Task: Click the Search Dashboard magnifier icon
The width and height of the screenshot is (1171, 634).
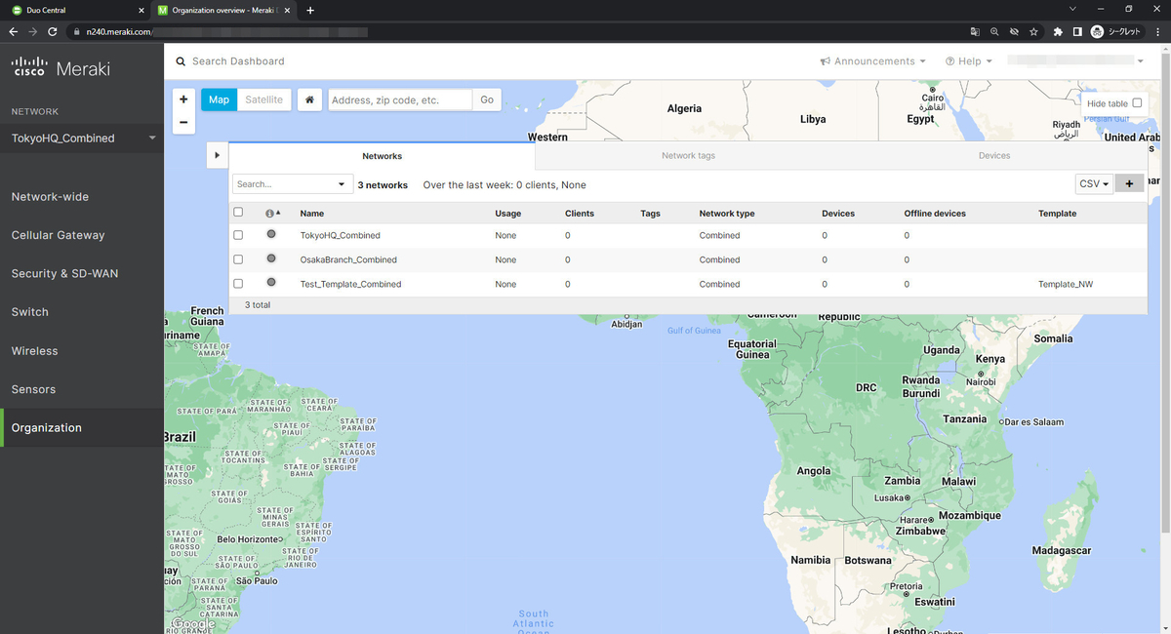Action: (x=181, y=61)
